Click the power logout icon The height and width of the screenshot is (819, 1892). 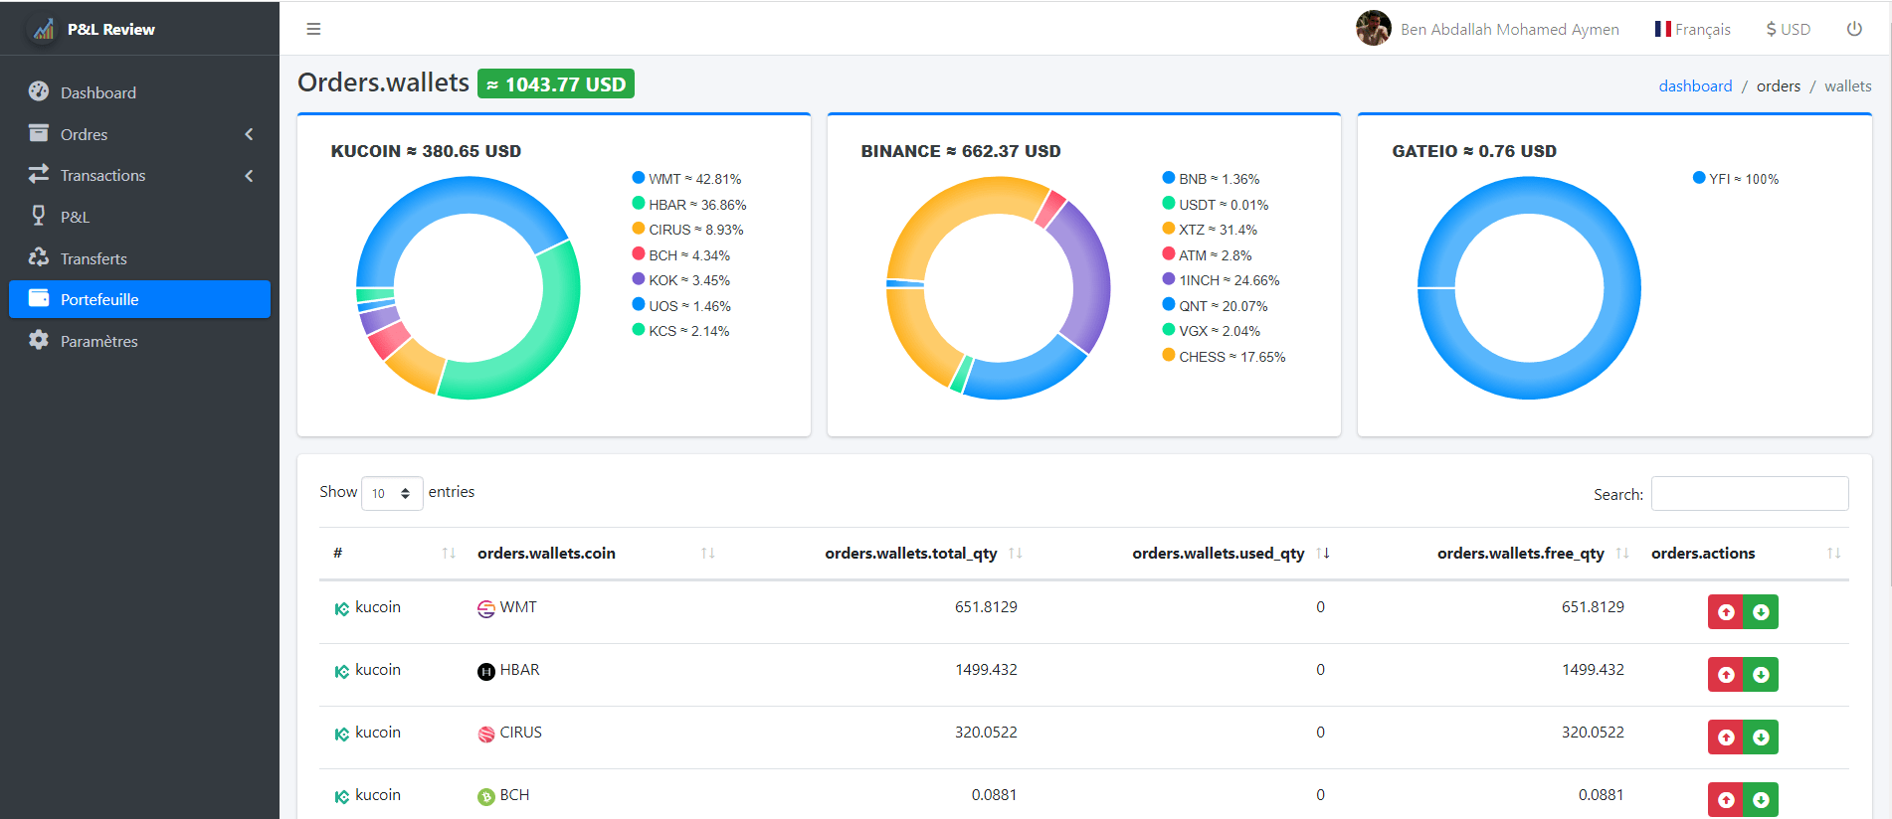click(x=1854, y=29)
